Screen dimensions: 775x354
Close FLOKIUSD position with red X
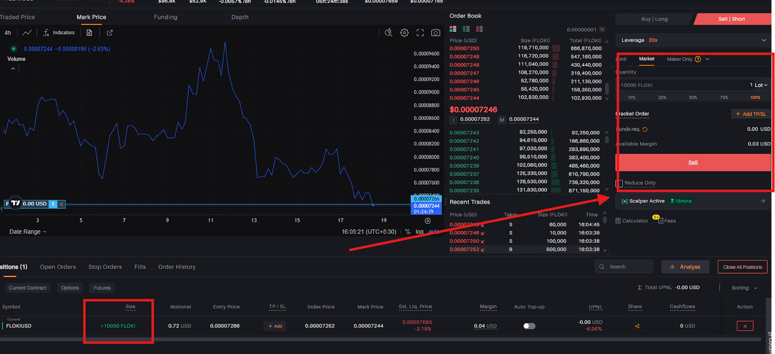(x=745, y=326)
